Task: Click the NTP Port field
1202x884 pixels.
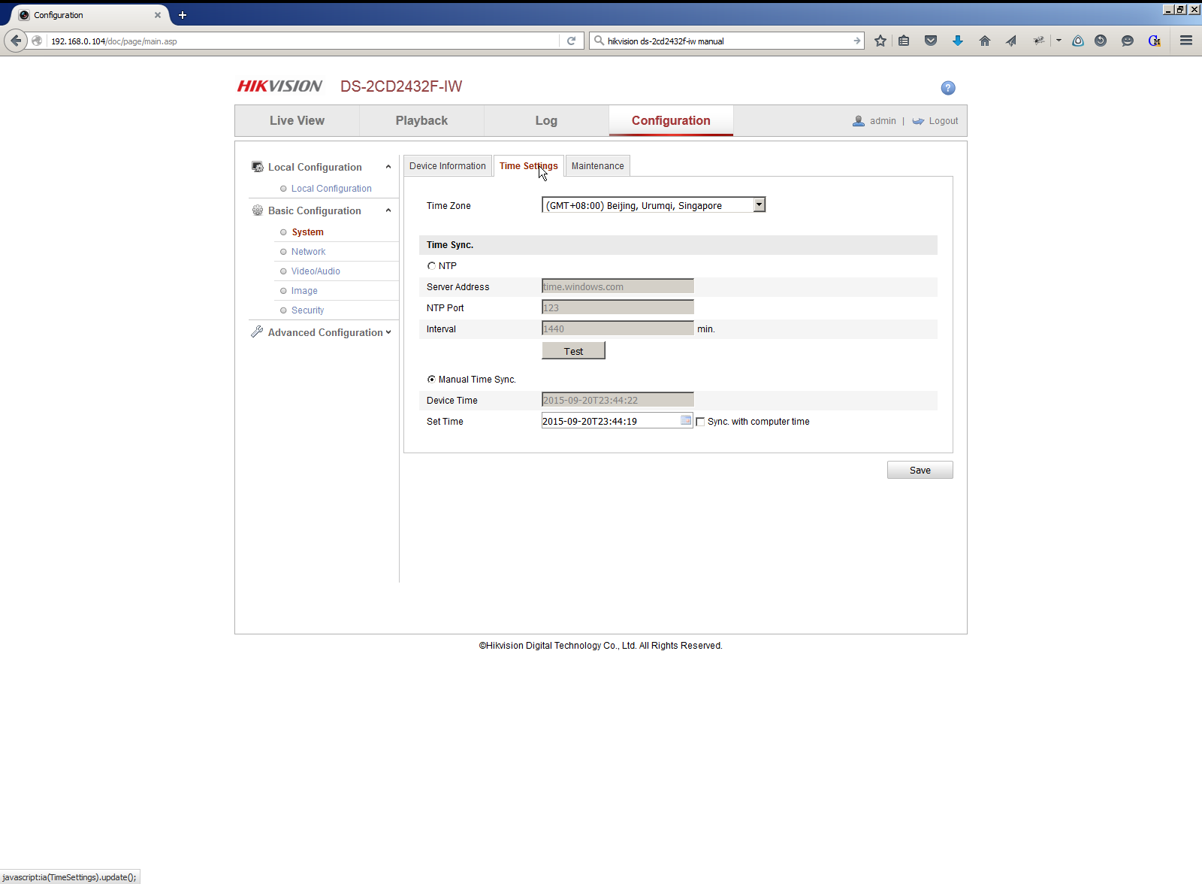Action: pos(618,307)
